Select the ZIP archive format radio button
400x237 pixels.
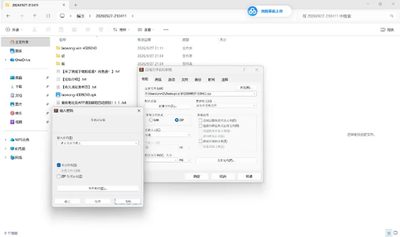point(177,120)
